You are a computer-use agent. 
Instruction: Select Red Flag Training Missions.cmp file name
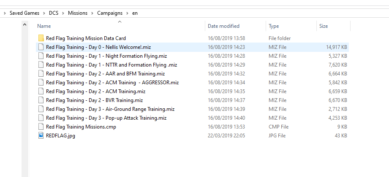(x=81, y=127)
